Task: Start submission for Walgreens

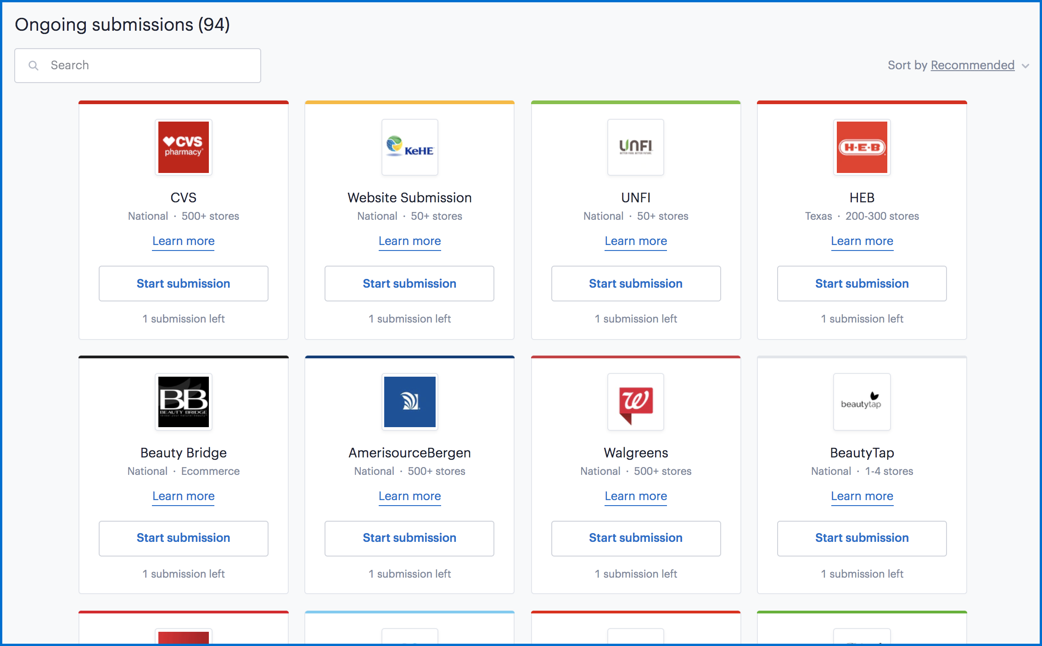Action: [x=636, y=538]
